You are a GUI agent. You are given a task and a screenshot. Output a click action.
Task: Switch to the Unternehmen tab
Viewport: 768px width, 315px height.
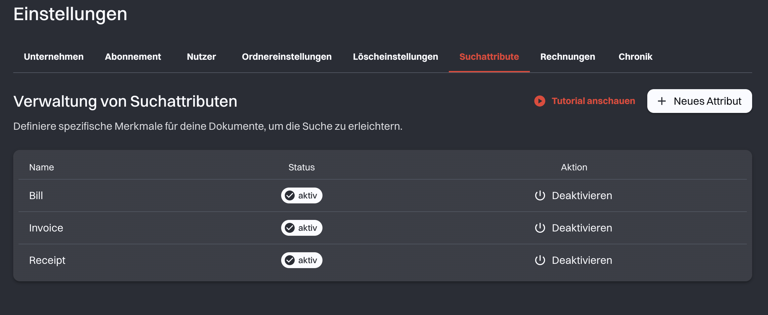[x=54, y=57]
